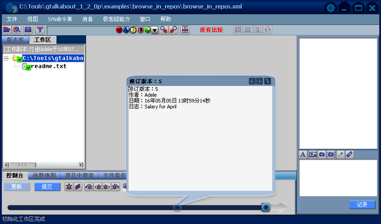Click the save disk icon in toolbar
381x224 pixels.
click(185, 30)
